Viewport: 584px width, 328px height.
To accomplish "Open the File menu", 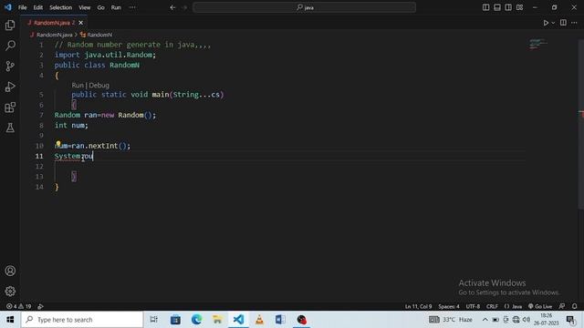I will (22, 7).
